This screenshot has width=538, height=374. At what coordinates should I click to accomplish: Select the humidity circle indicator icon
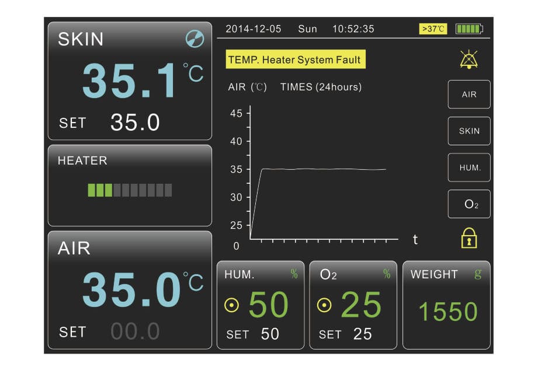click(232, 305)
